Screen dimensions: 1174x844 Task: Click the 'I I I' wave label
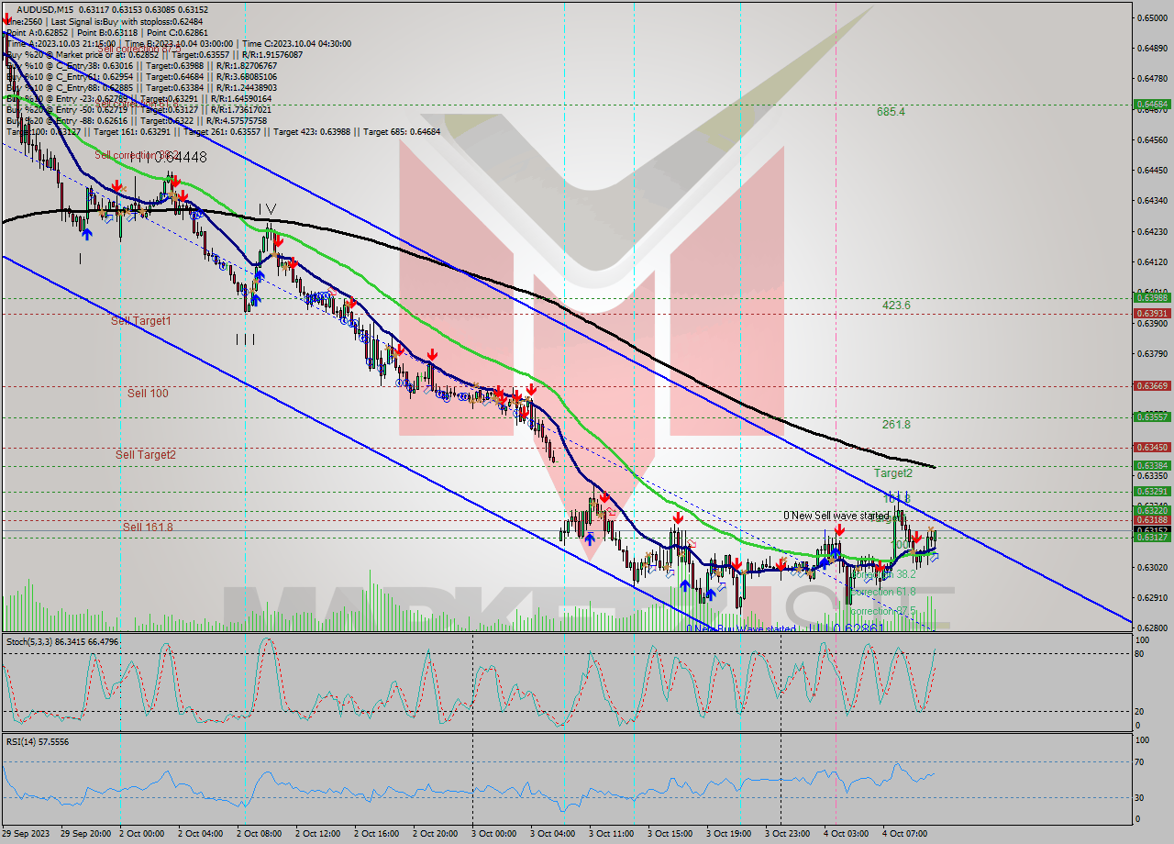click(x=245, y=339)
